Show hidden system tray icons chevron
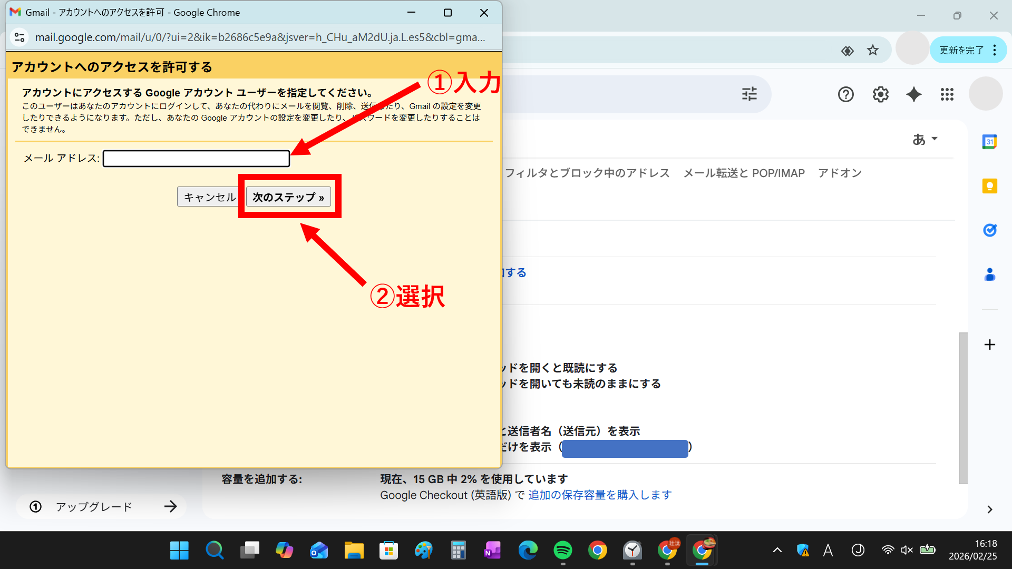1012x569 pixels. 777,550
